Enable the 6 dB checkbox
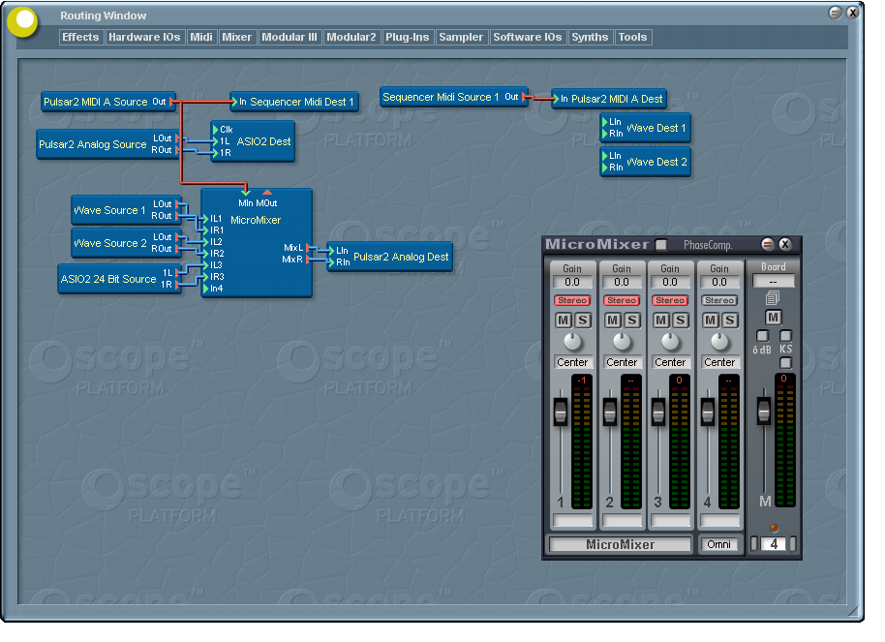The width and height of the screenshot is (885, 642). click(x=763, y=336)
